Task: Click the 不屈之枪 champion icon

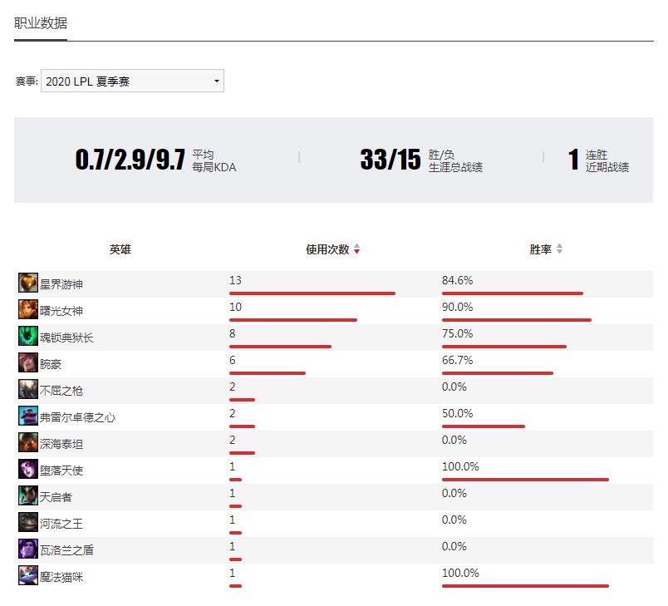Action: 28,389
